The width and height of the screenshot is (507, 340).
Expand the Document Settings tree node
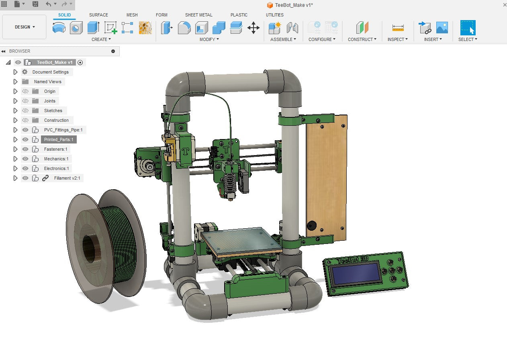coord(16,72)
